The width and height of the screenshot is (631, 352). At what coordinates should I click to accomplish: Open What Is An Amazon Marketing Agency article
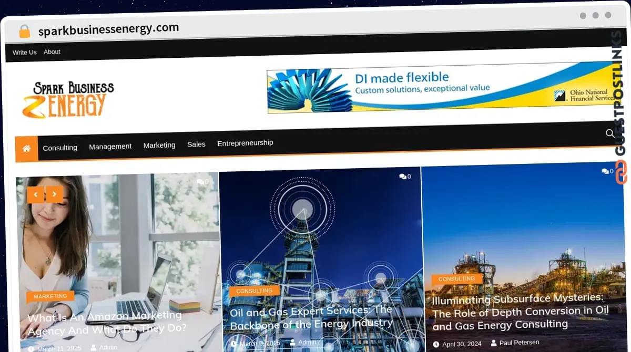pyautogui.click(x=107, y=323)
